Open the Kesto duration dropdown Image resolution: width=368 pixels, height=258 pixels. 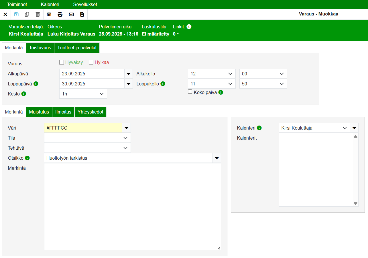[x=83, y=94]
